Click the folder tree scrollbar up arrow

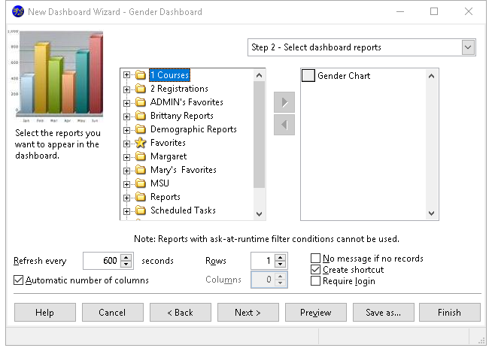coord(259,75)
